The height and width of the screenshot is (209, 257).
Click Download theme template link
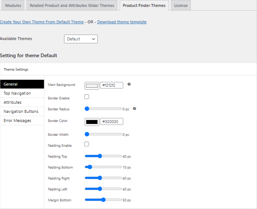[x=122, y=22]
